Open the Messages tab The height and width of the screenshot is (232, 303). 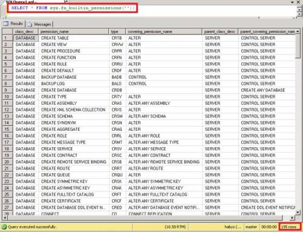[x=39, y=24]
